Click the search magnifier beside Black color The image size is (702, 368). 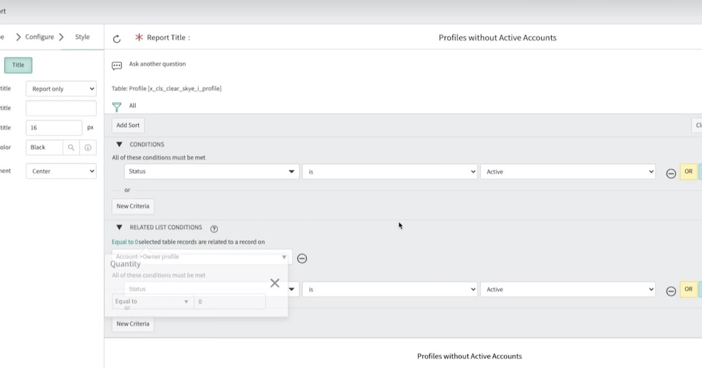[71, 147]
